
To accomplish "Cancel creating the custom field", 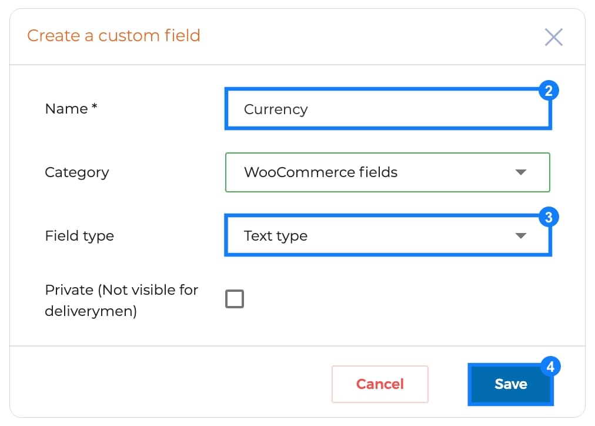I will (x=380, y=384).
